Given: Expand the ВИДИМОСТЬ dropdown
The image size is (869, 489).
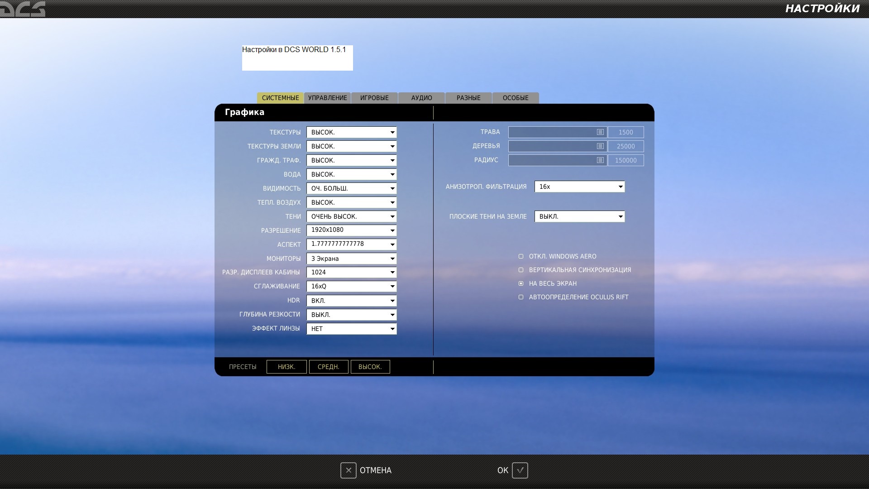Looking at the screenshot, I should pyautogui.click(x=351, y=188).
